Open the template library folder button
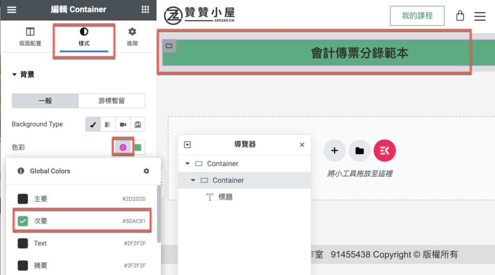This screenshot has width=495, height=275. point(360,151)
